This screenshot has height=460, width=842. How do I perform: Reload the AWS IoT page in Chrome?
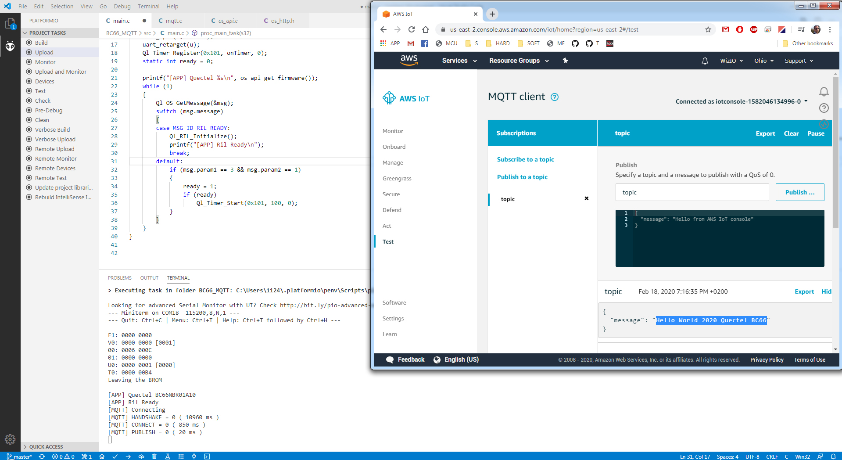click(412, 29)
